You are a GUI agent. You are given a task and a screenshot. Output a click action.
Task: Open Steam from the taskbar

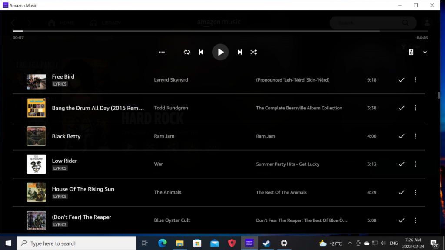[x=266, y=243]
